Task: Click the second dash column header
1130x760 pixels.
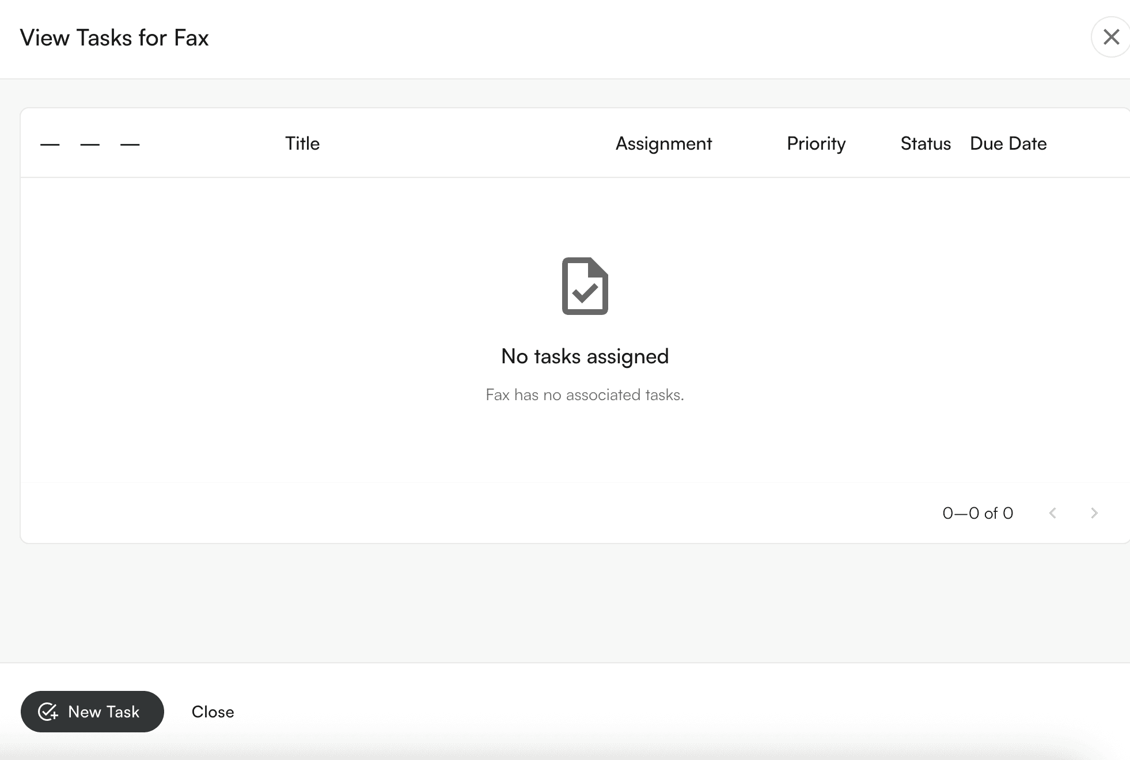Action: [90, 145]
